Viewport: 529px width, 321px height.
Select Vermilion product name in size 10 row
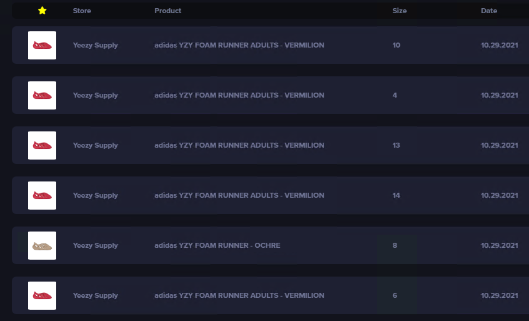pyautogui.click(x=239, y=45)
